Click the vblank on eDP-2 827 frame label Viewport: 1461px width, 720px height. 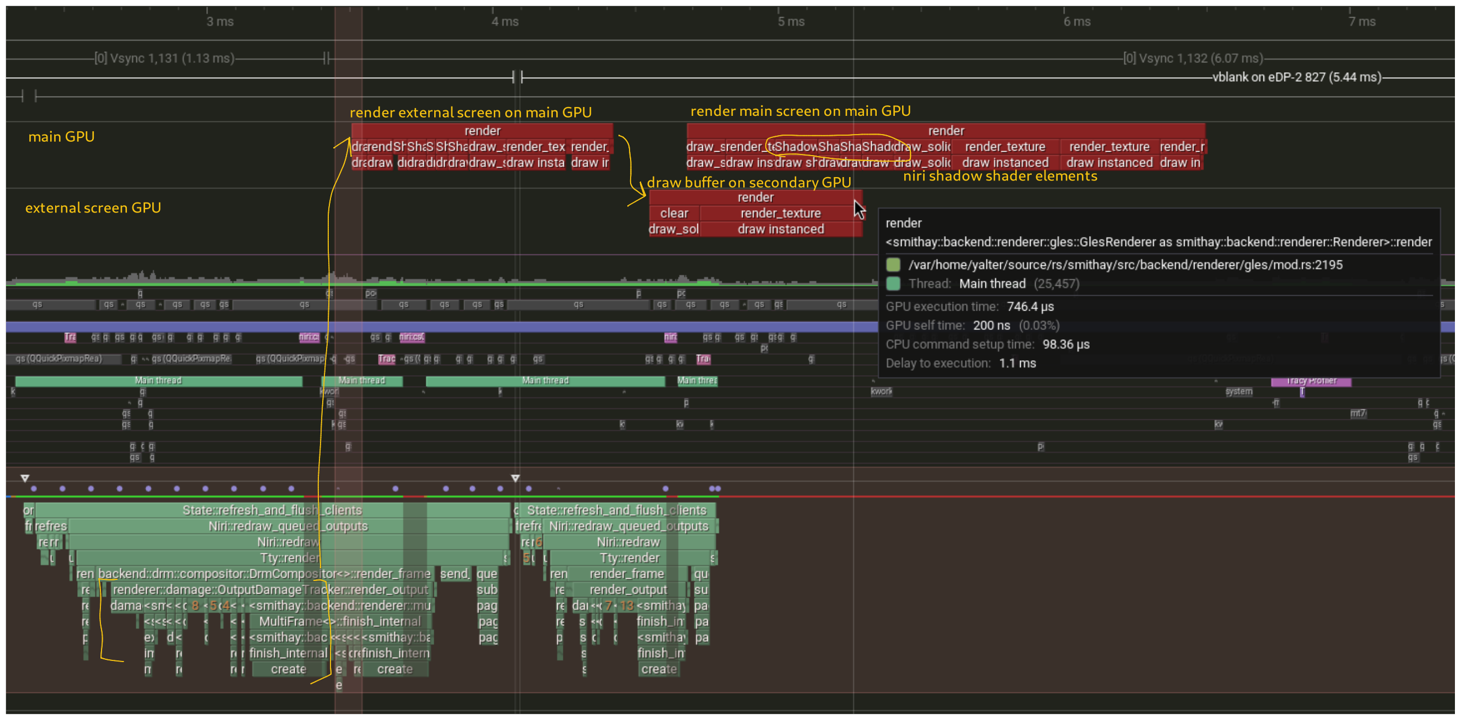(x=1297, y=77)
